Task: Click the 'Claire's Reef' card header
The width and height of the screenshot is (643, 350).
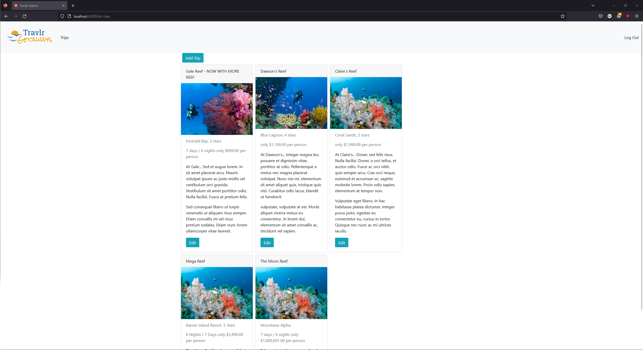Action: 366,71
